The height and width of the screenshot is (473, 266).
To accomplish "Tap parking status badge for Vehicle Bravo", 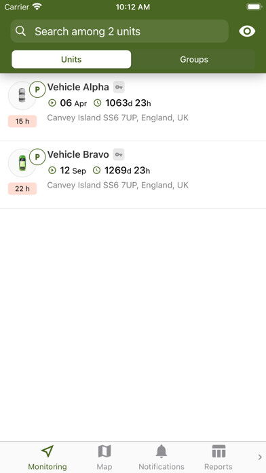I will click(x=37, y=157).
